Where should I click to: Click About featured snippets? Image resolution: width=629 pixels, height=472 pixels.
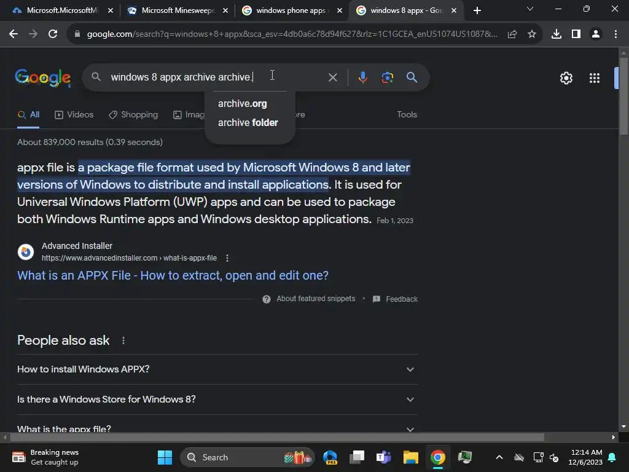click(x=316, y=299)
